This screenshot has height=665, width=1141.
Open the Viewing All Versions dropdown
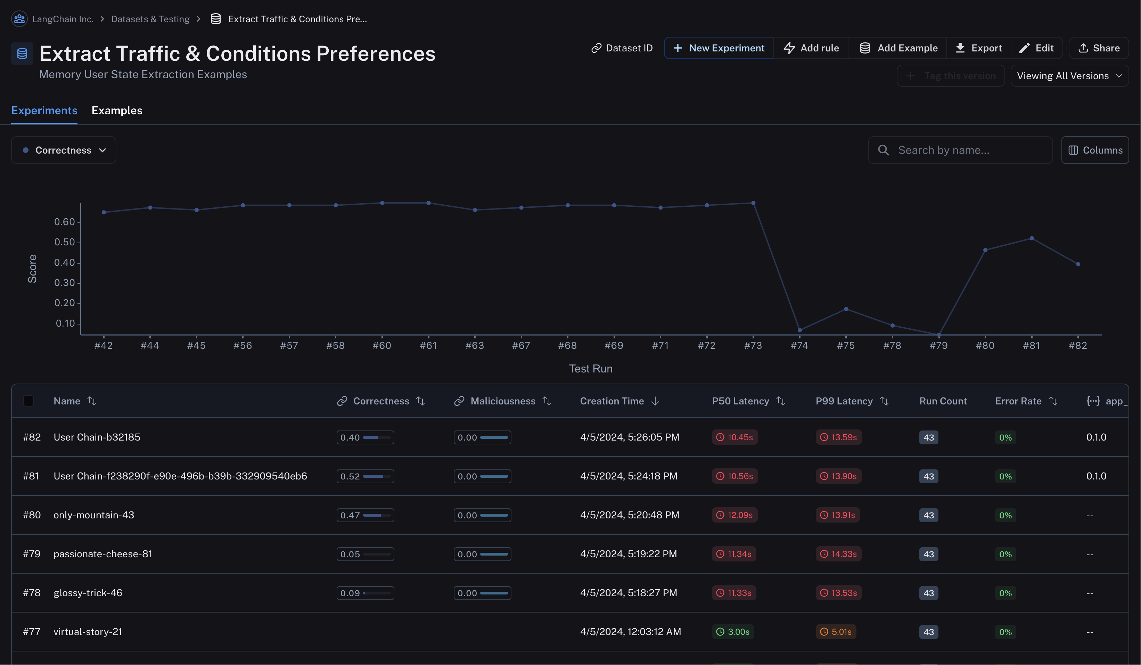point(1069,76)
